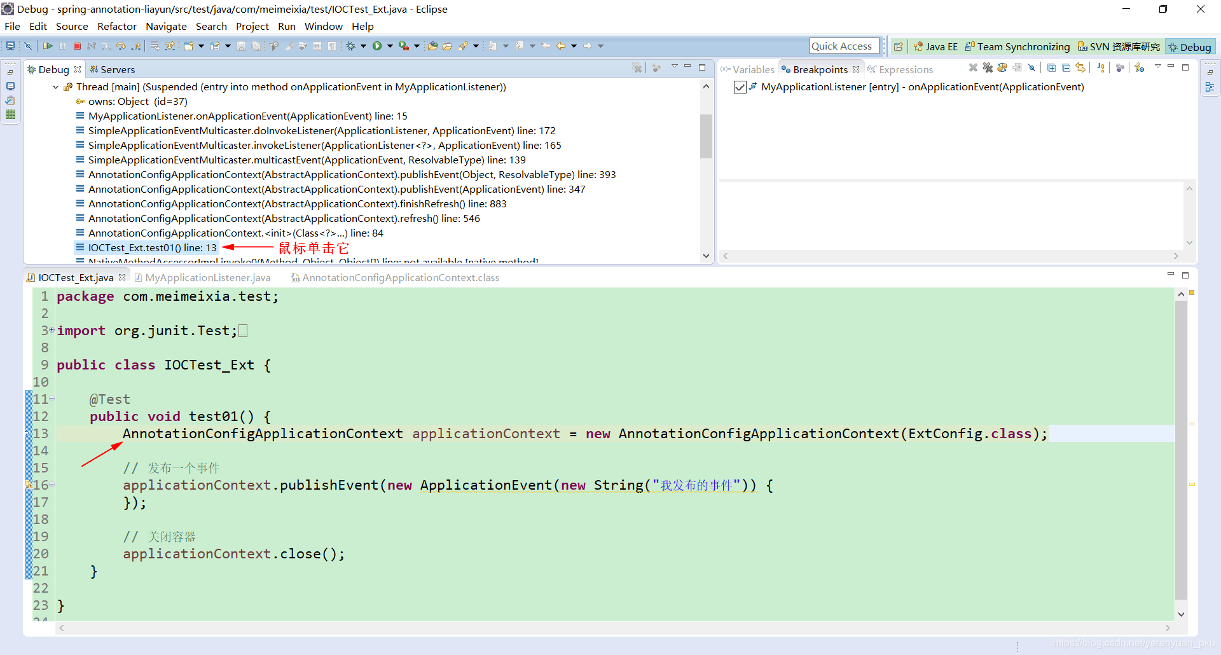1221x655 pixels.
Task: Click Skip All Breakpoints in main toolbar
Action: (28, 46)
